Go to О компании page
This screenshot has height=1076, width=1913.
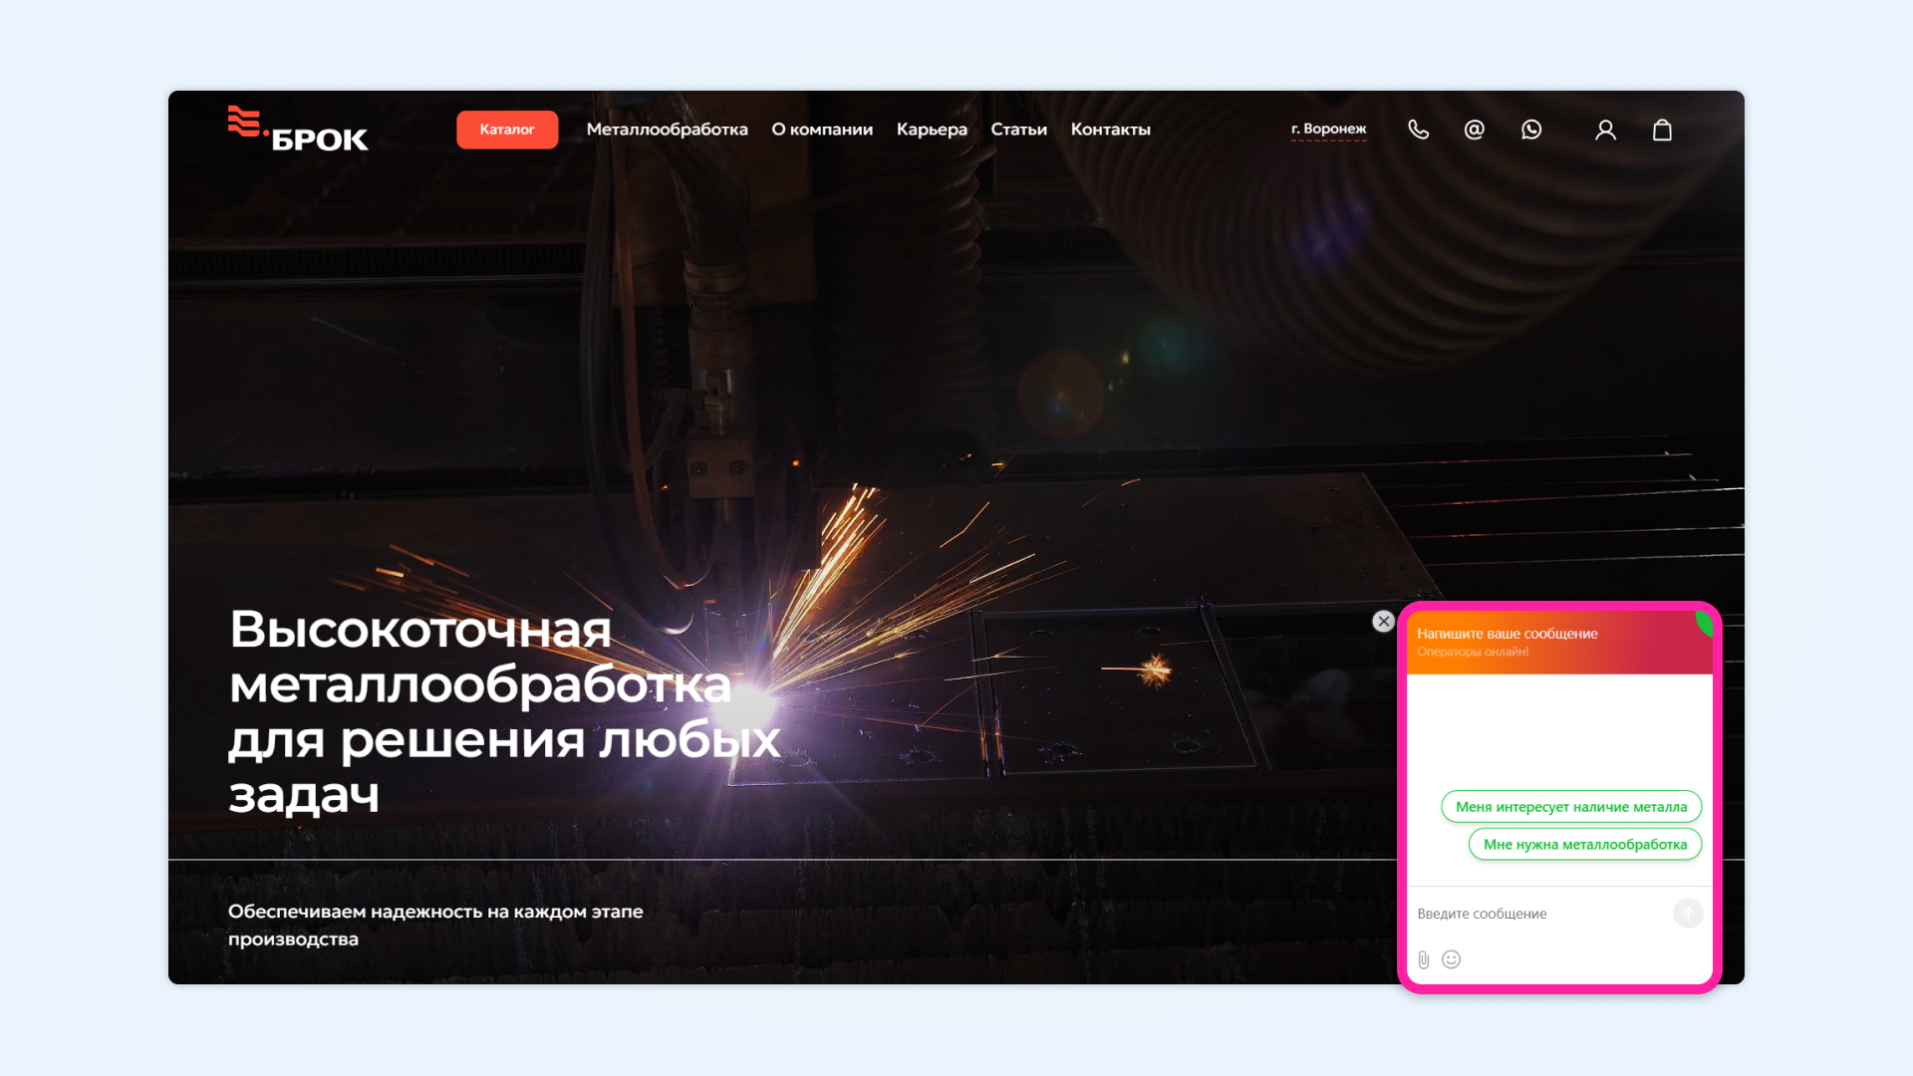click(822, 130)
